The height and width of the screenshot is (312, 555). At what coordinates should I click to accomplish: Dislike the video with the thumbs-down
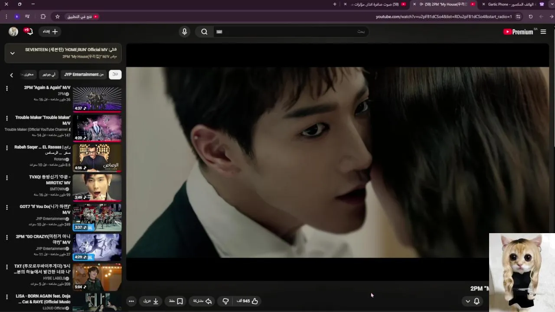tap(225, 301)
